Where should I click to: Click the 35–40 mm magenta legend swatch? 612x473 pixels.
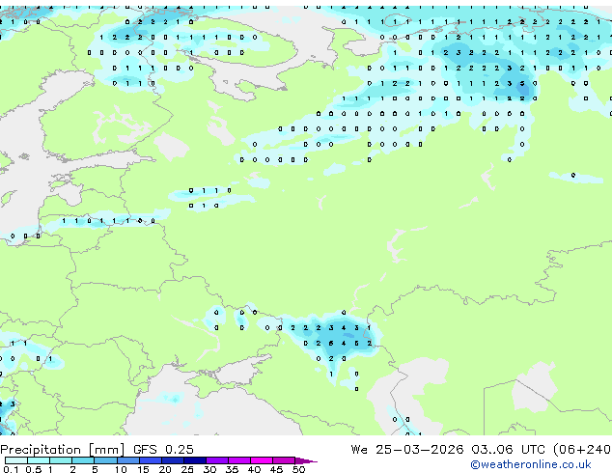(238, 460)
